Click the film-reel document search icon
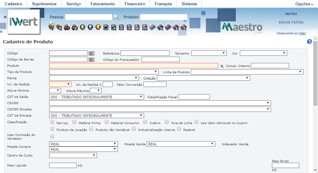The width and height of the screenshot is (318, 173). pos(129,27)
